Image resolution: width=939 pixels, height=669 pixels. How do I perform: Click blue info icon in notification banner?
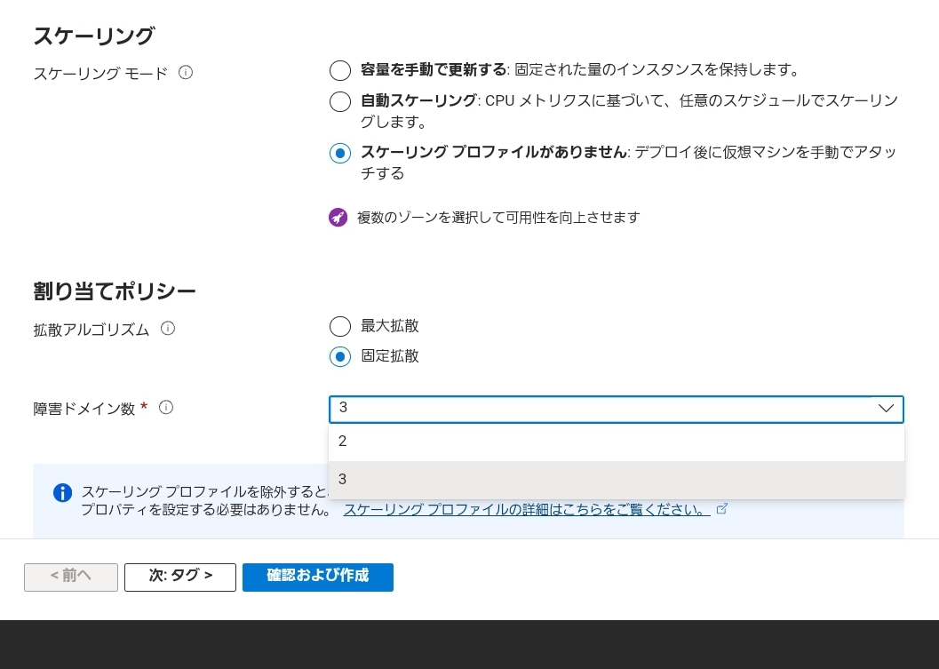pos(62,493)
